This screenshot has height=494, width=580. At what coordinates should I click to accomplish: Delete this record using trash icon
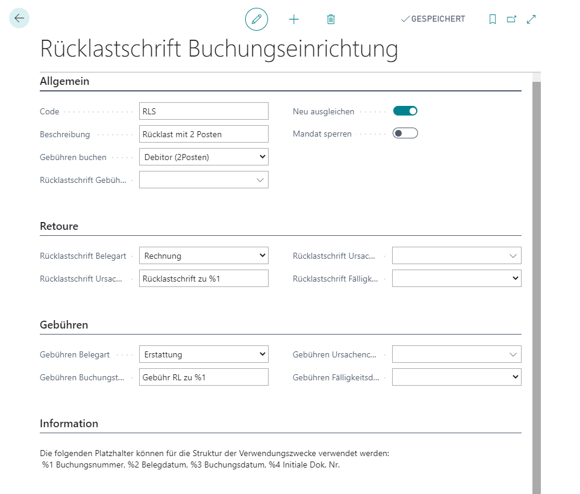point(330,19)
